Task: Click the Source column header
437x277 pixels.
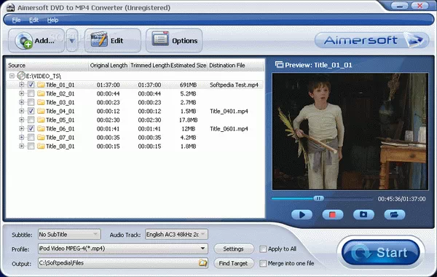Action: click(x=47, y=66)
